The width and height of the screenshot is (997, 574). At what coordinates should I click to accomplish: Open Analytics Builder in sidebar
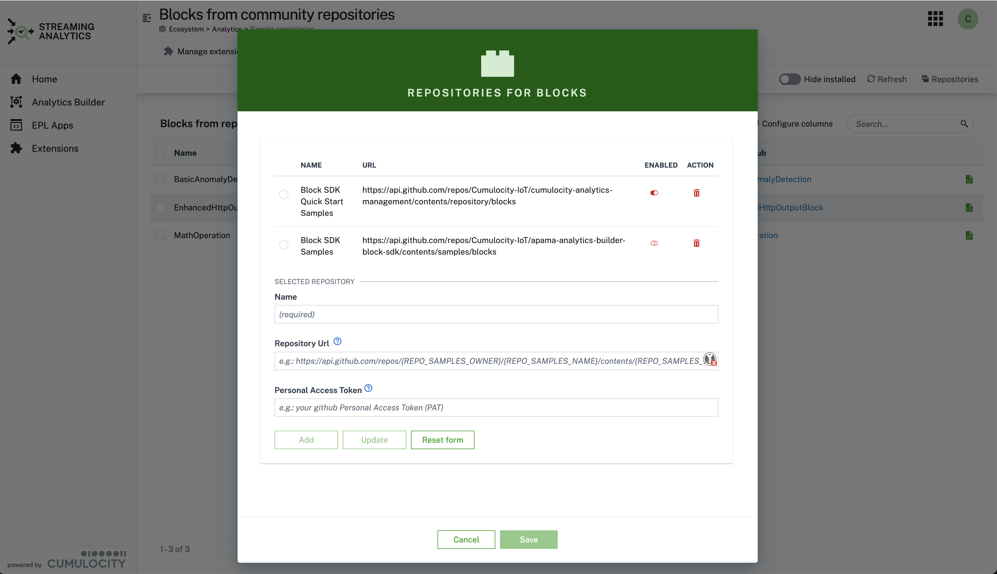(x=68, y=102)
